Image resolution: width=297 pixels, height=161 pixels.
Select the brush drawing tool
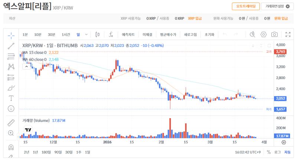pyautogui.click(x=11, y=88)
